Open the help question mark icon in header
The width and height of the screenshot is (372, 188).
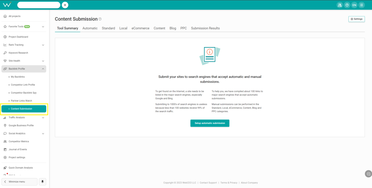click(347, 5)
